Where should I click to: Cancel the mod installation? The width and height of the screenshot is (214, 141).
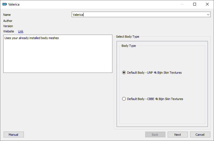[x=200, y=134]
